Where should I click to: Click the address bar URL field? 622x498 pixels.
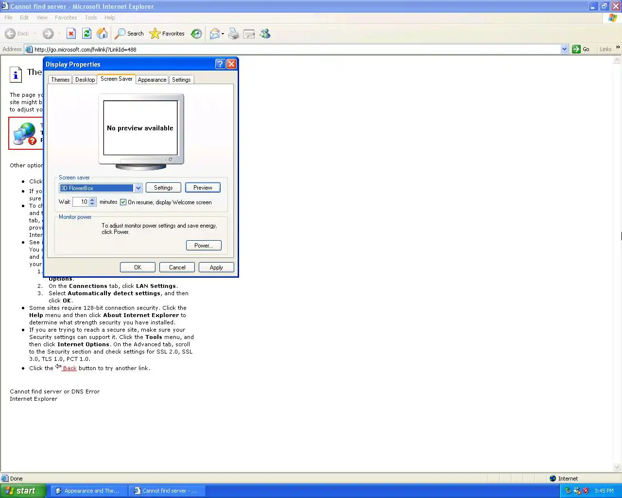pos(296,49)
